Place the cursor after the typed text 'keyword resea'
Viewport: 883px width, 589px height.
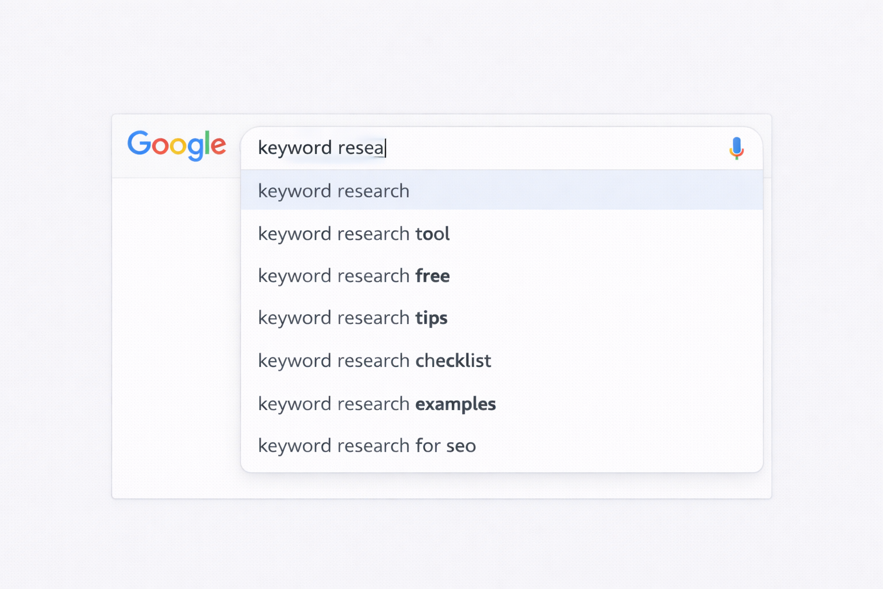(385, 148)
